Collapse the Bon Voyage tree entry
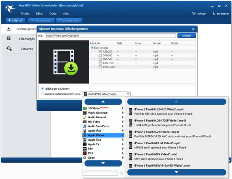 tap(92, 48)
